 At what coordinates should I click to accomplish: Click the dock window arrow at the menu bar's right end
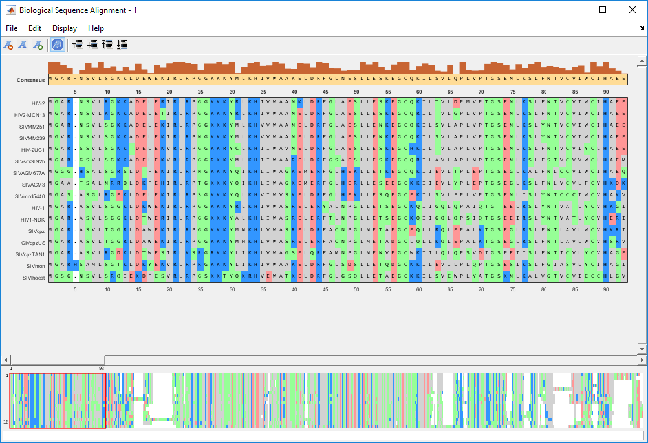tap(642, 28)
